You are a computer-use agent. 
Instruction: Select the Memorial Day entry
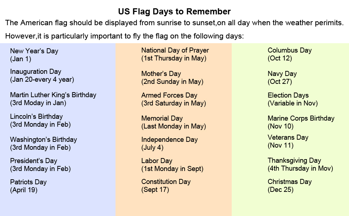(162, 118)
